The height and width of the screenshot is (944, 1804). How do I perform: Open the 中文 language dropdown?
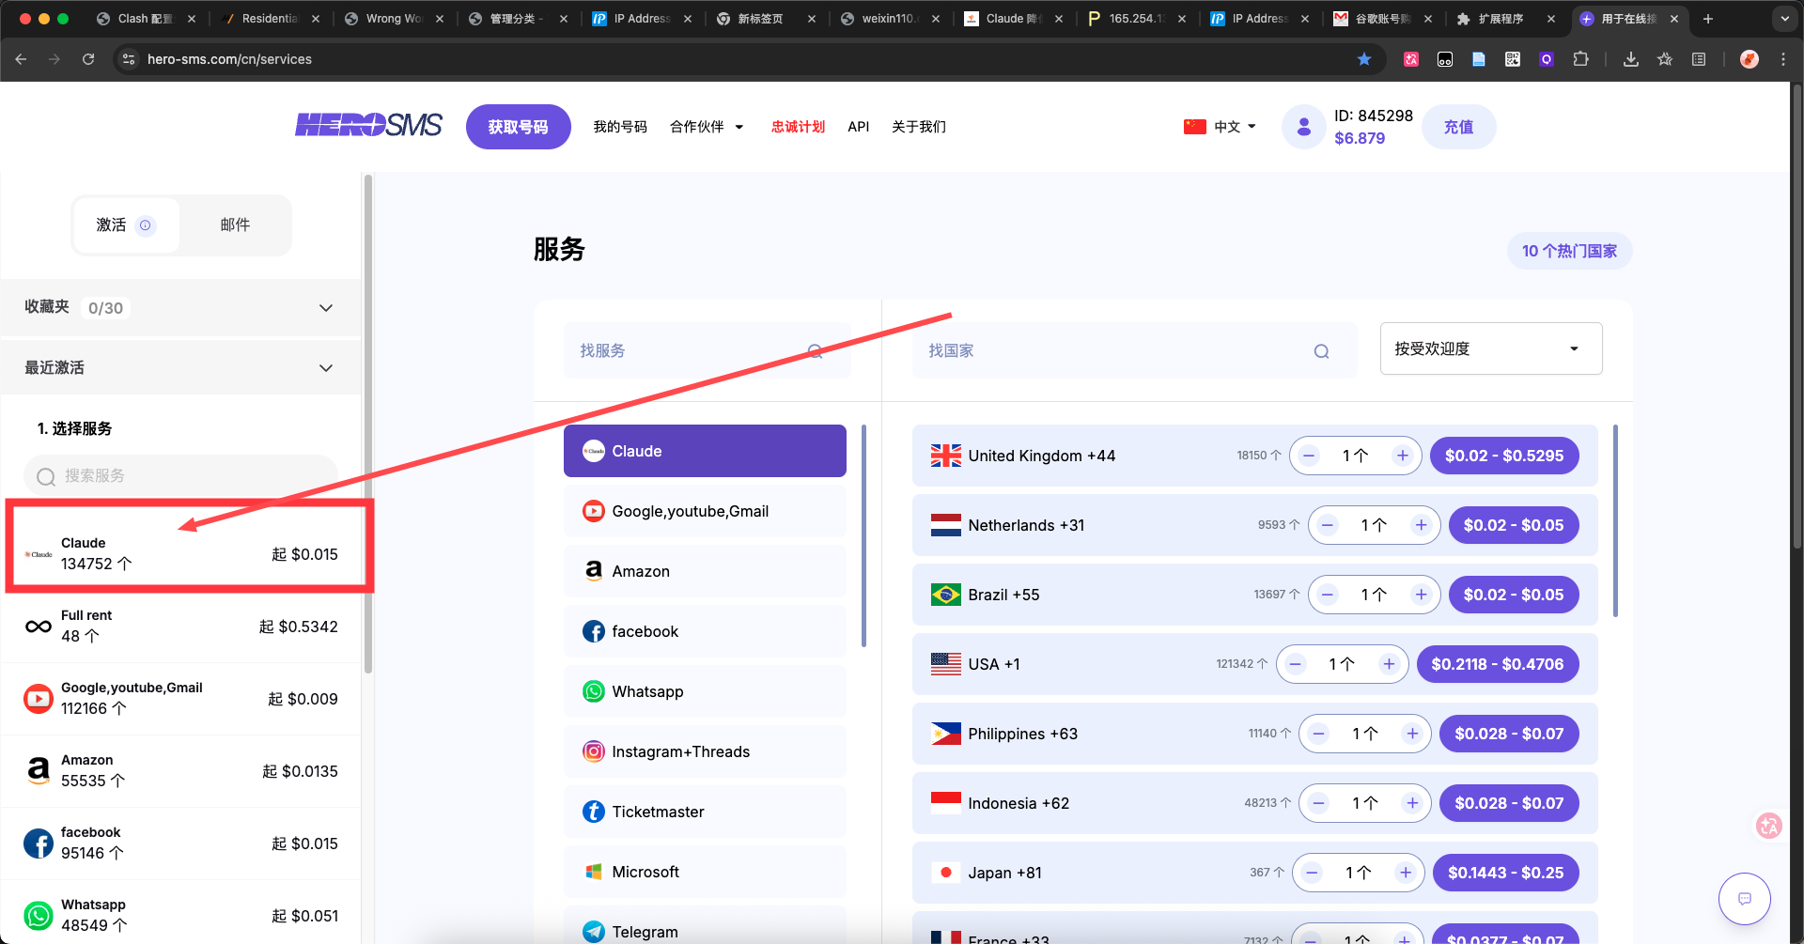click(1235, 127)
